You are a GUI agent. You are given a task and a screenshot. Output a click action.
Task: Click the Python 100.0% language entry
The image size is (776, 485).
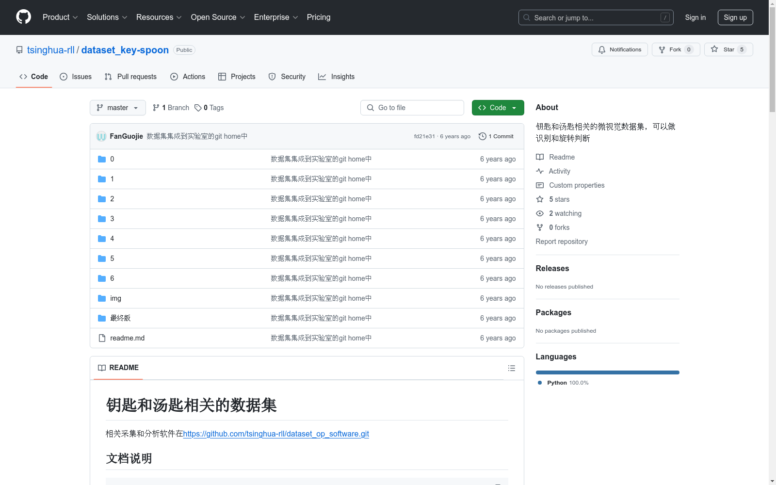[x=563, y=383]
